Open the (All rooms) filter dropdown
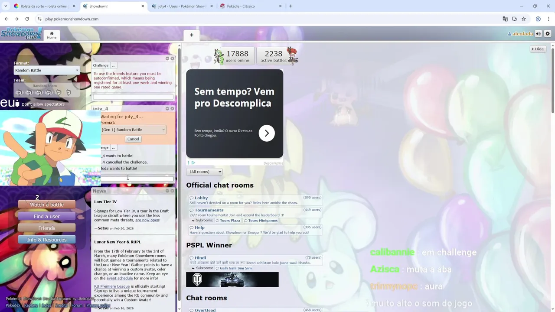 (x=204, y=172)
